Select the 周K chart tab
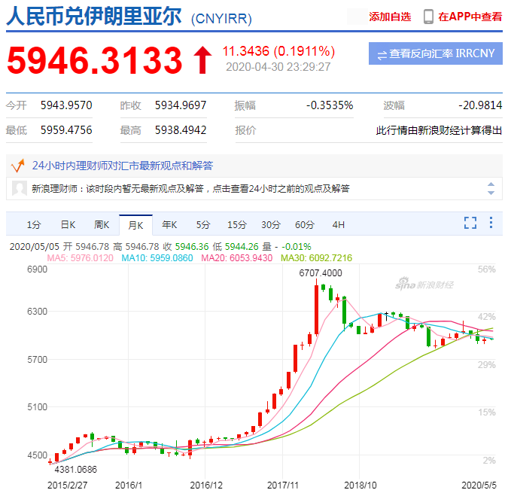Screen dimensions: 508x490 pos(102,225)
